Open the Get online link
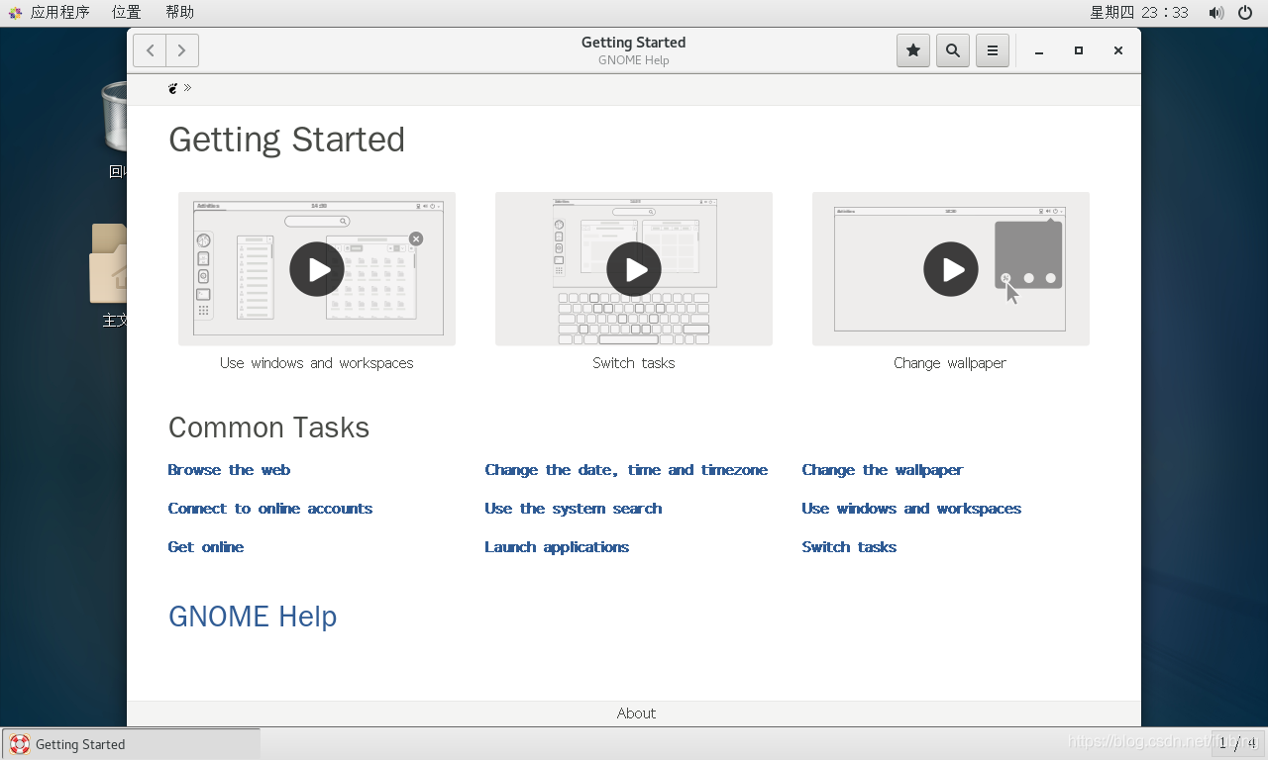This screenshot has height=760, width=1268. [206, 547]
